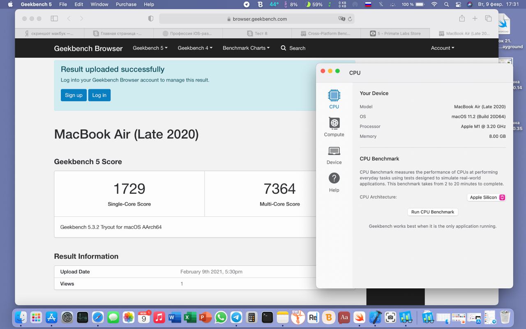Open Notes from the dock
Image resolution: width=526 pixels, height=329 pixels.
283,317
